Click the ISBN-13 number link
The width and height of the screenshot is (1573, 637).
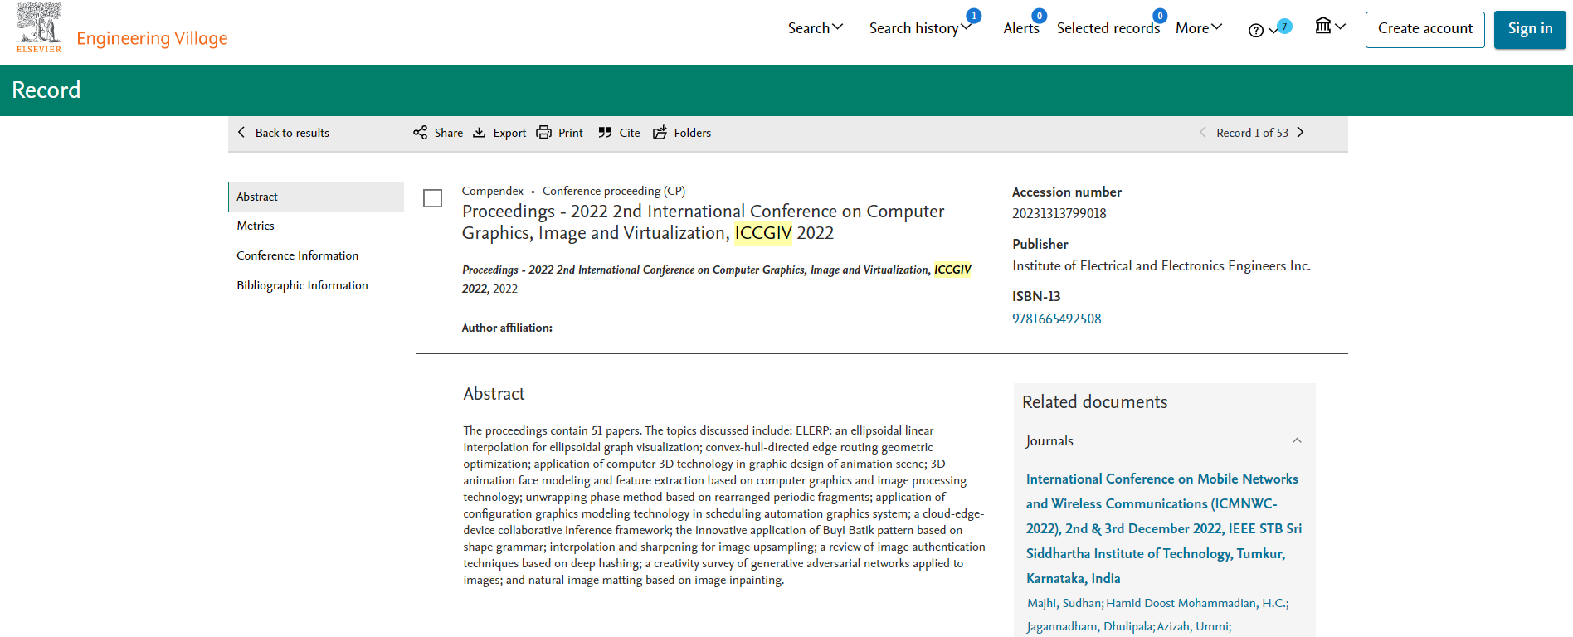tap(1057, 318)
